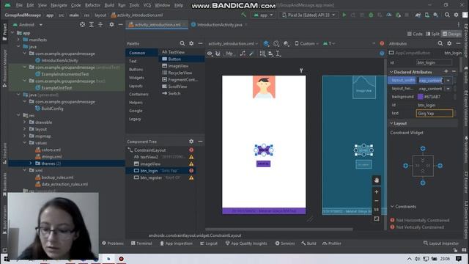This screenshot has height=264, width=469.
Task: Open Component Tree settings gear
Action: pos(191,142)
